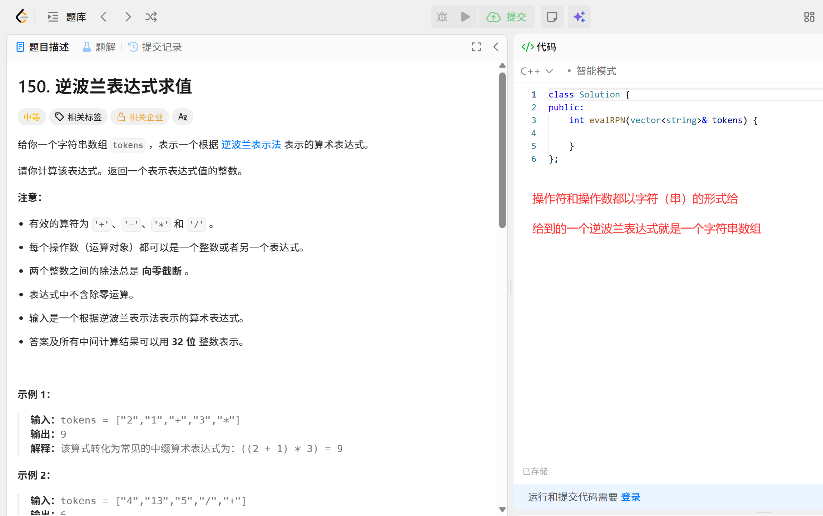The height and width of the screenshot is (516, 823).
Task: Open the notes sticky icon
Action: (x=552, y=17)
